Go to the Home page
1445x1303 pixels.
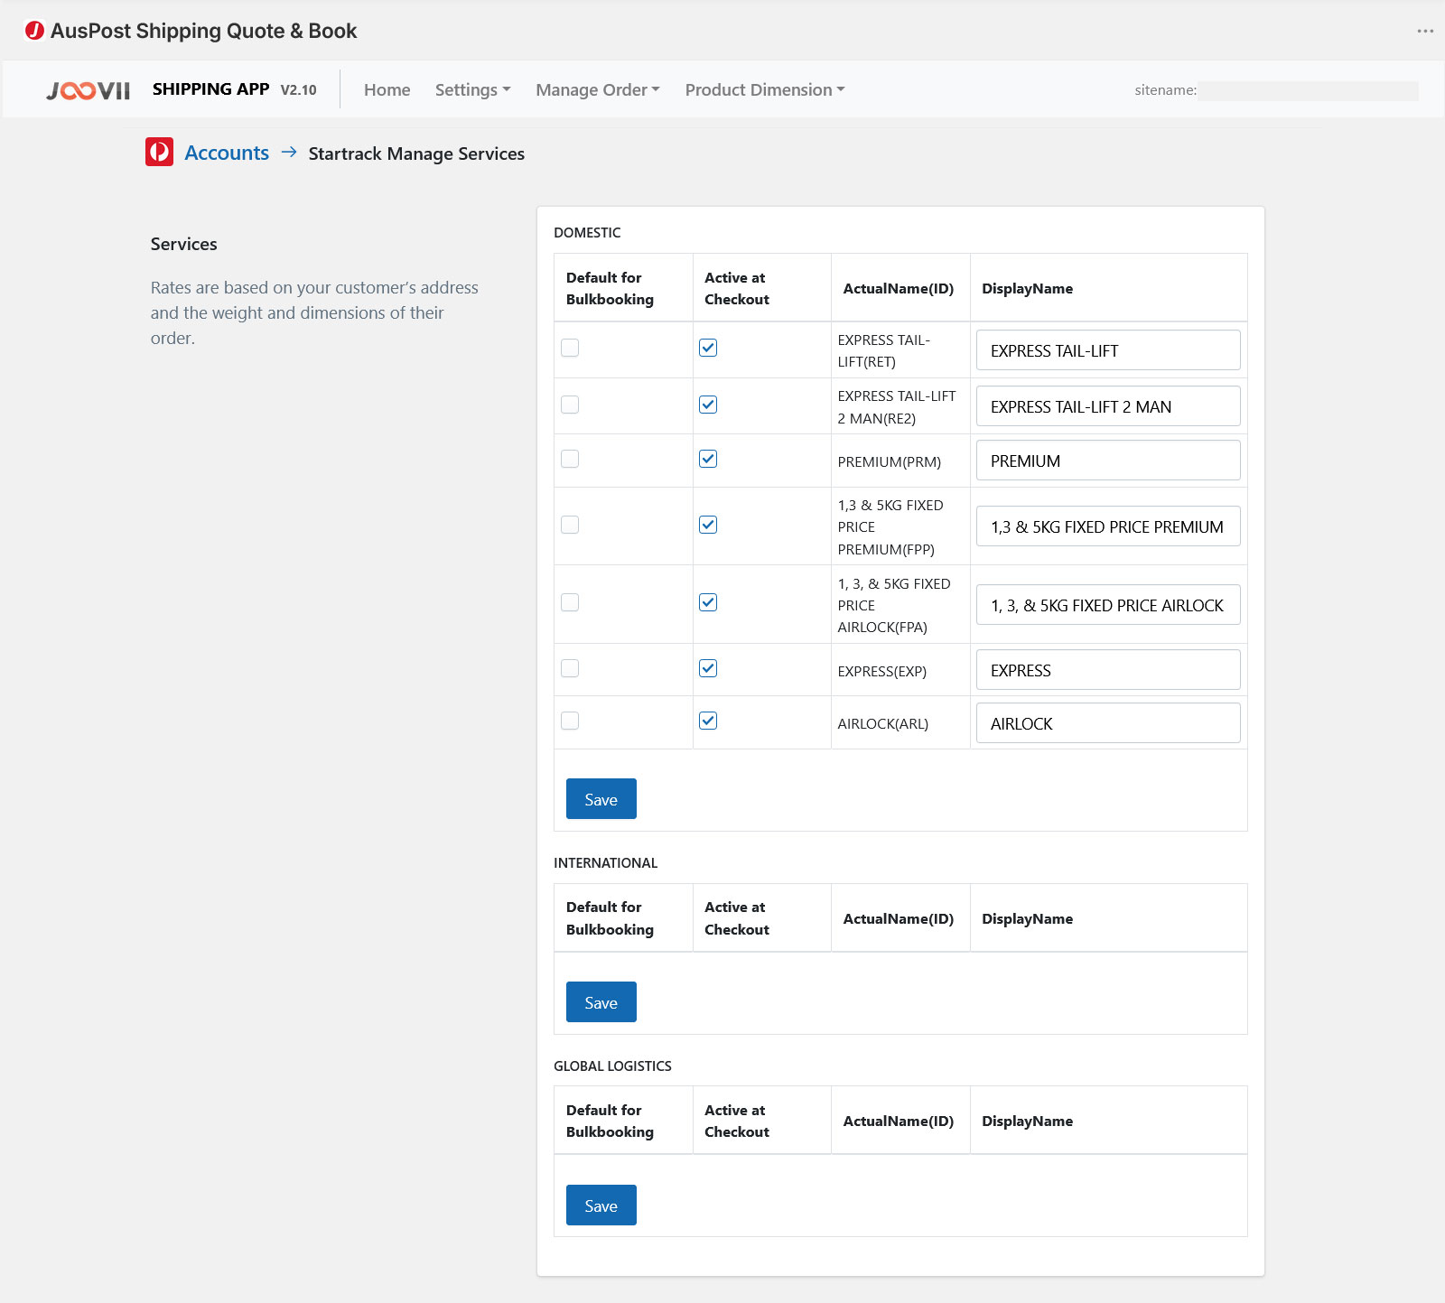[387, 89]
